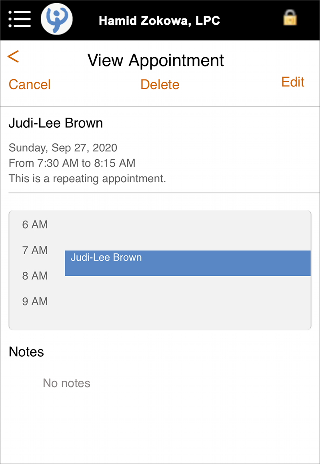Click the Hamid Zokowa, LPC header title
The height and width of the screenshot is (464, 320).
pyautogui.click(x=160, y=21)
